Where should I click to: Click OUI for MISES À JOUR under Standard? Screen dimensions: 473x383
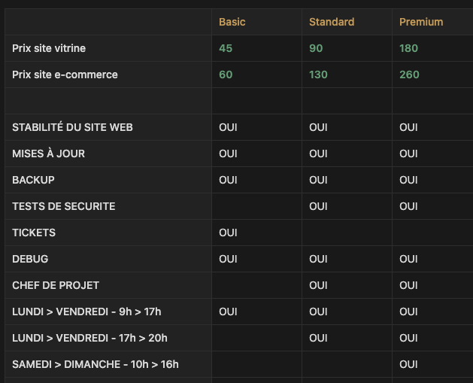pos(318,154)
